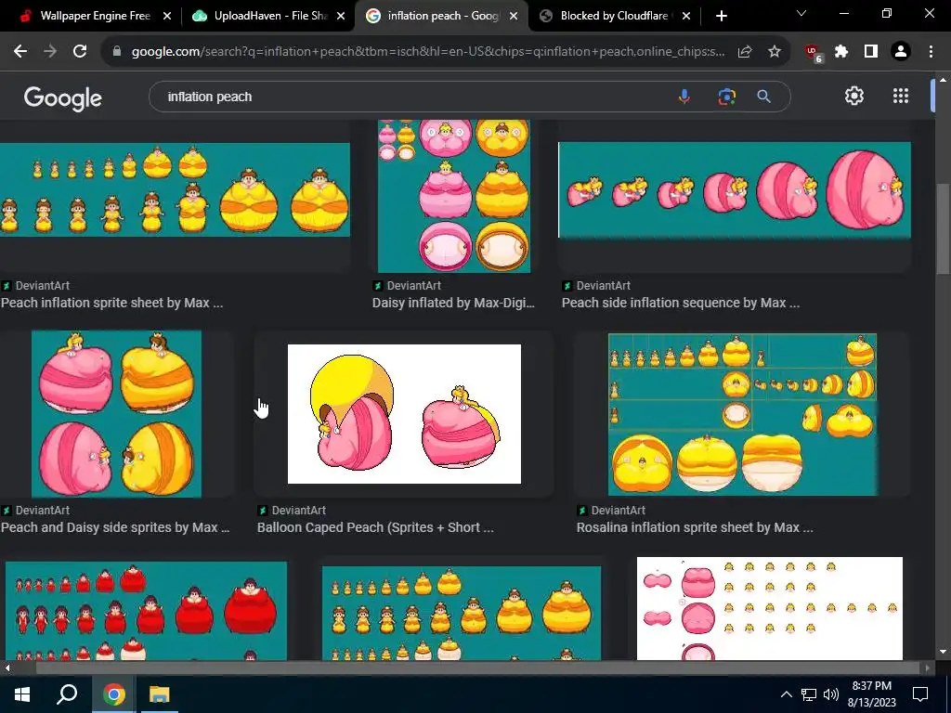Click the browser forward arrow

click(50, 52)
